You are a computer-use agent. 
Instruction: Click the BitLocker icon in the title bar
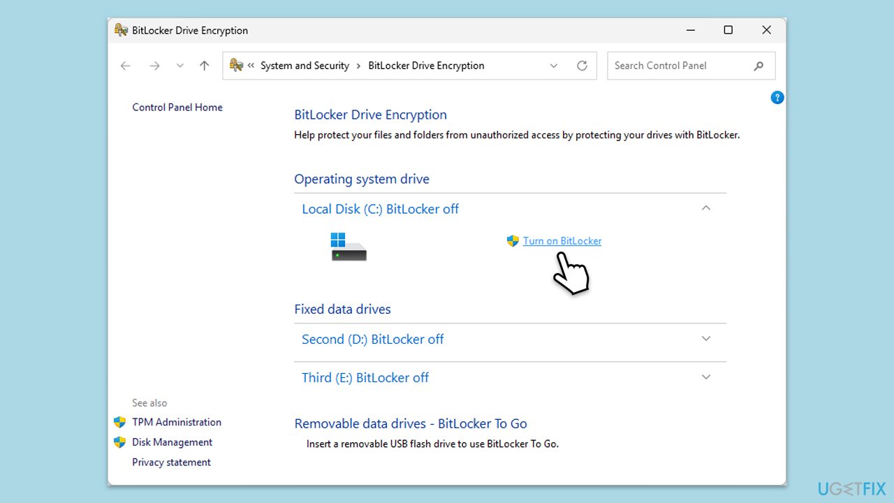tap(120, 30)
